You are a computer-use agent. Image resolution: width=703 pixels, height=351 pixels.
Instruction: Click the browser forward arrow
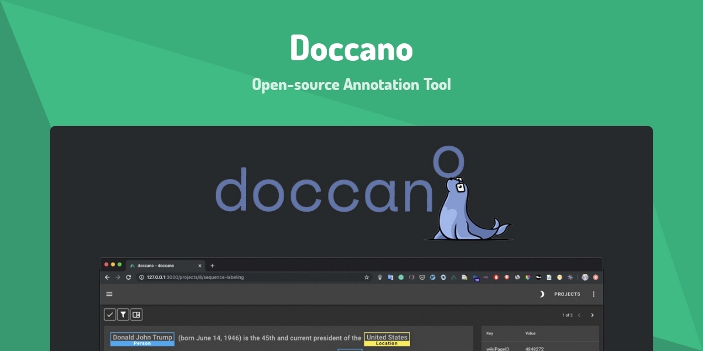click(118, 277)
